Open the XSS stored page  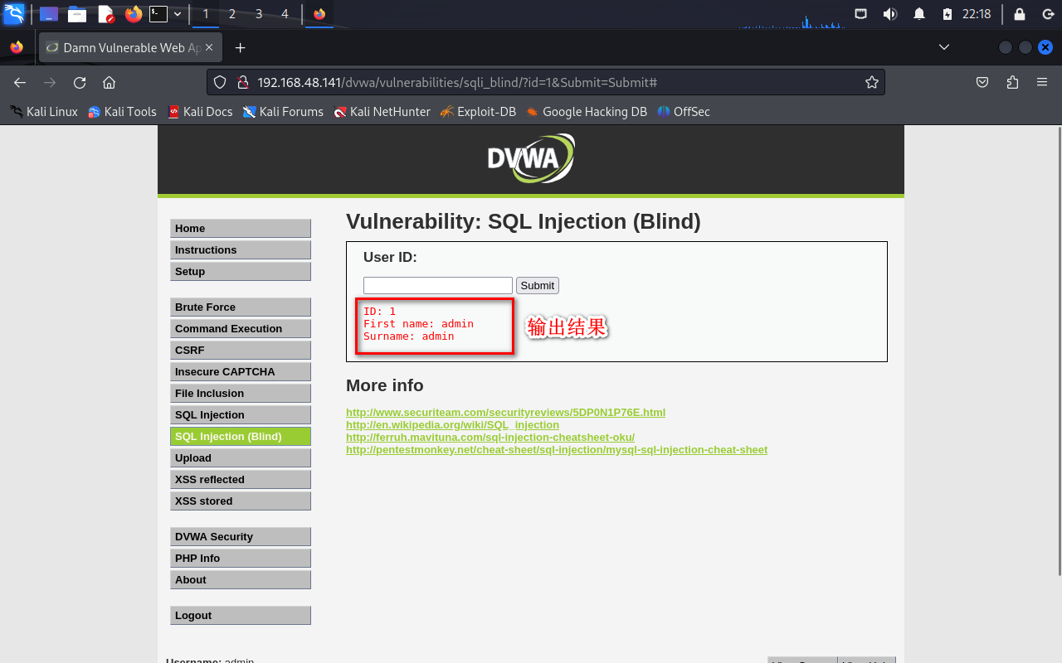pyautogui.click(x=241, y=501)
